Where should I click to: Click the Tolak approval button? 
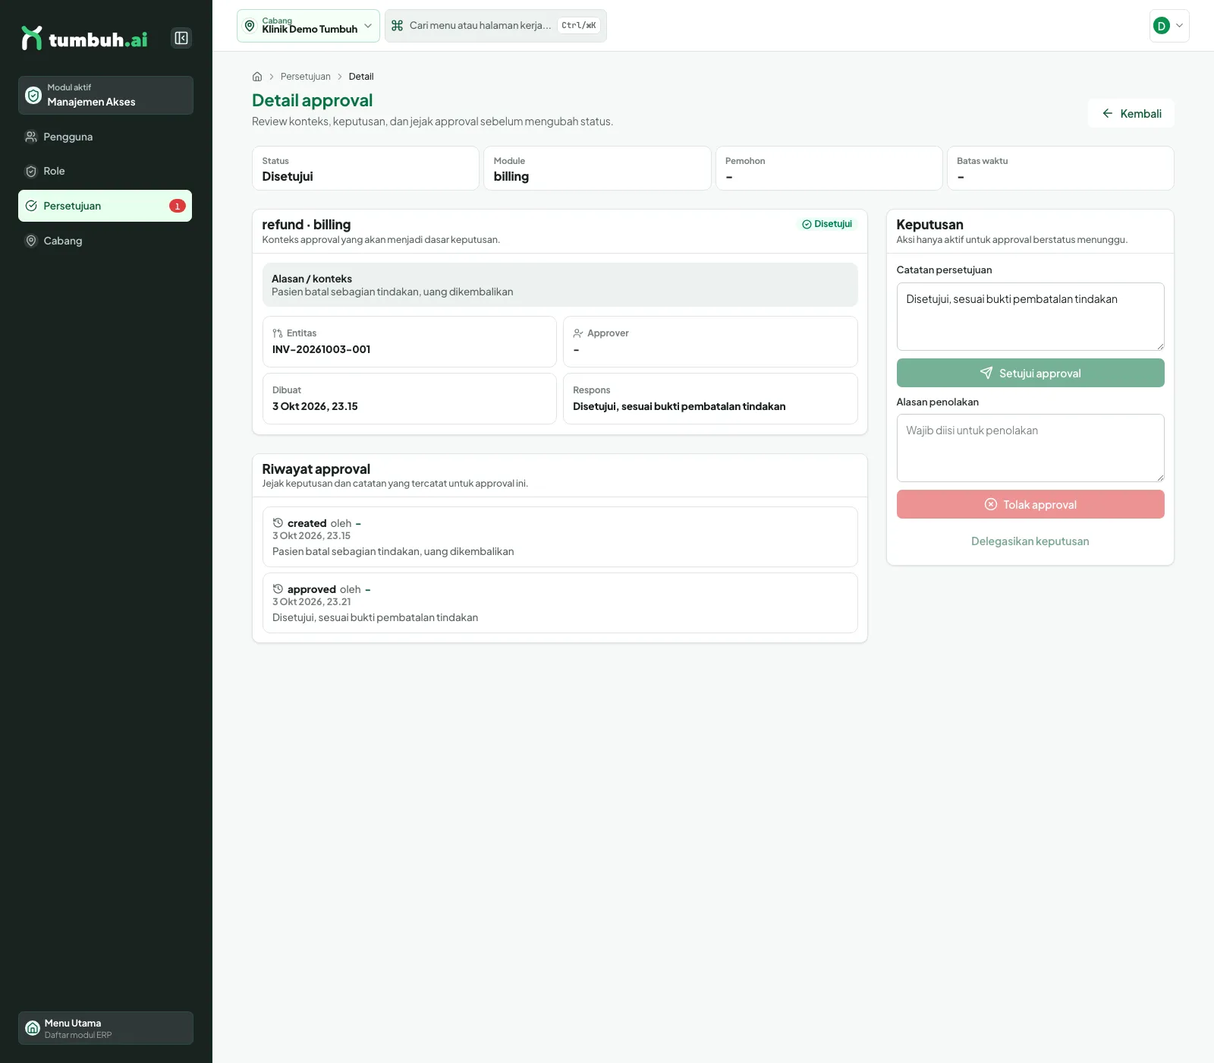click(1030, 504)
